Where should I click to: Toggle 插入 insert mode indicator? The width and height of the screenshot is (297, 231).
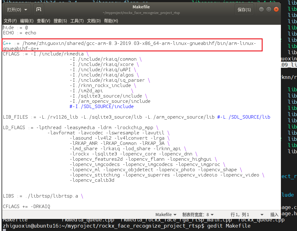tap(274, 215)
